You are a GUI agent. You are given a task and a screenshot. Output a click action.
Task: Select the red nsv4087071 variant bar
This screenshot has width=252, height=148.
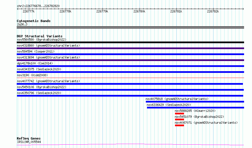[180, 125]
